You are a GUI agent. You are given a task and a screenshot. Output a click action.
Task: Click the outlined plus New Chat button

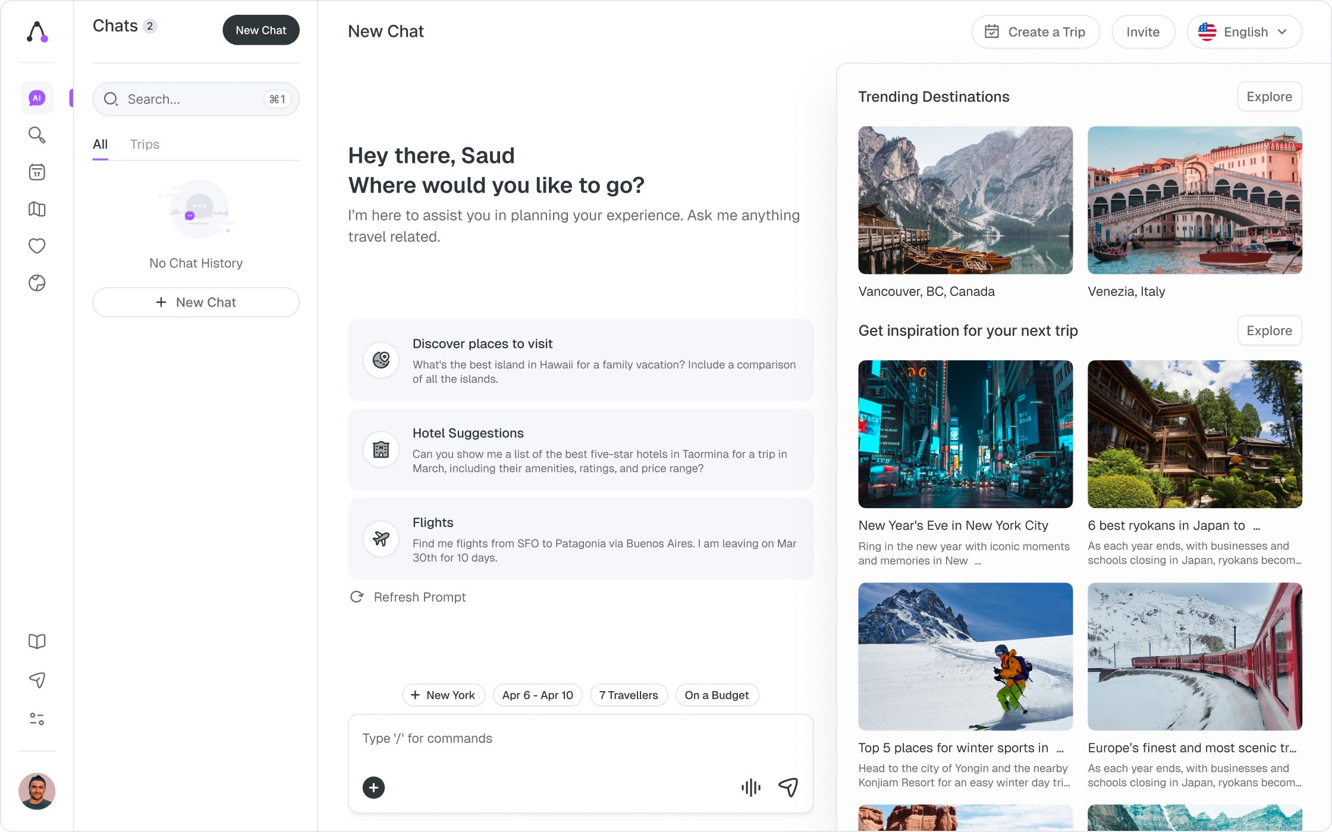point(196,302)
